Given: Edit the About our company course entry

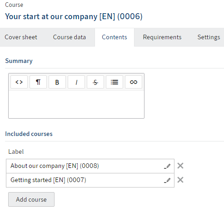Looking at the screenshot, I should tap(167, 166).
